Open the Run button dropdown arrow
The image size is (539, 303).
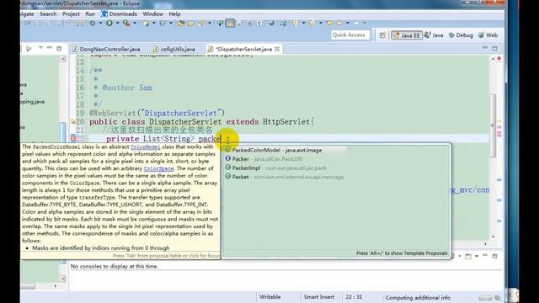[118, 23]
